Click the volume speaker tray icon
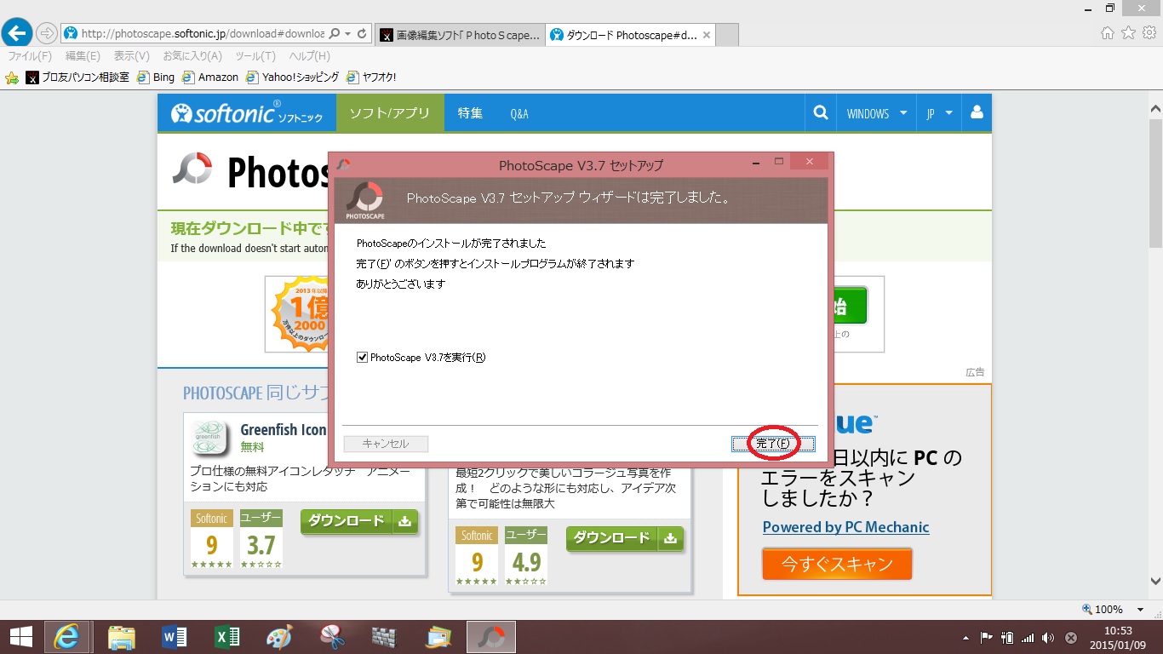 (x=1047, y=637)
